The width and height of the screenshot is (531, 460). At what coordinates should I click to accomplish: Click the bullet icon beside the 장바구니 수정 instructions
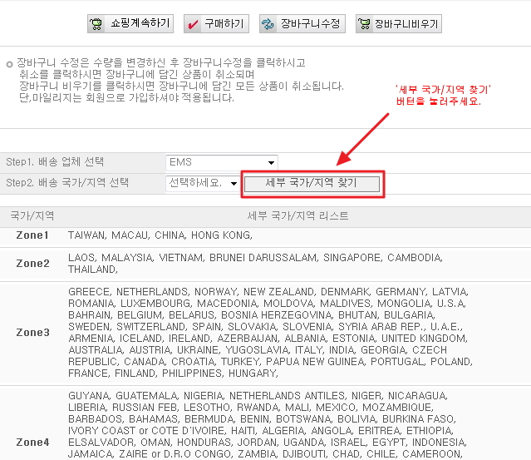pos(9,63)
